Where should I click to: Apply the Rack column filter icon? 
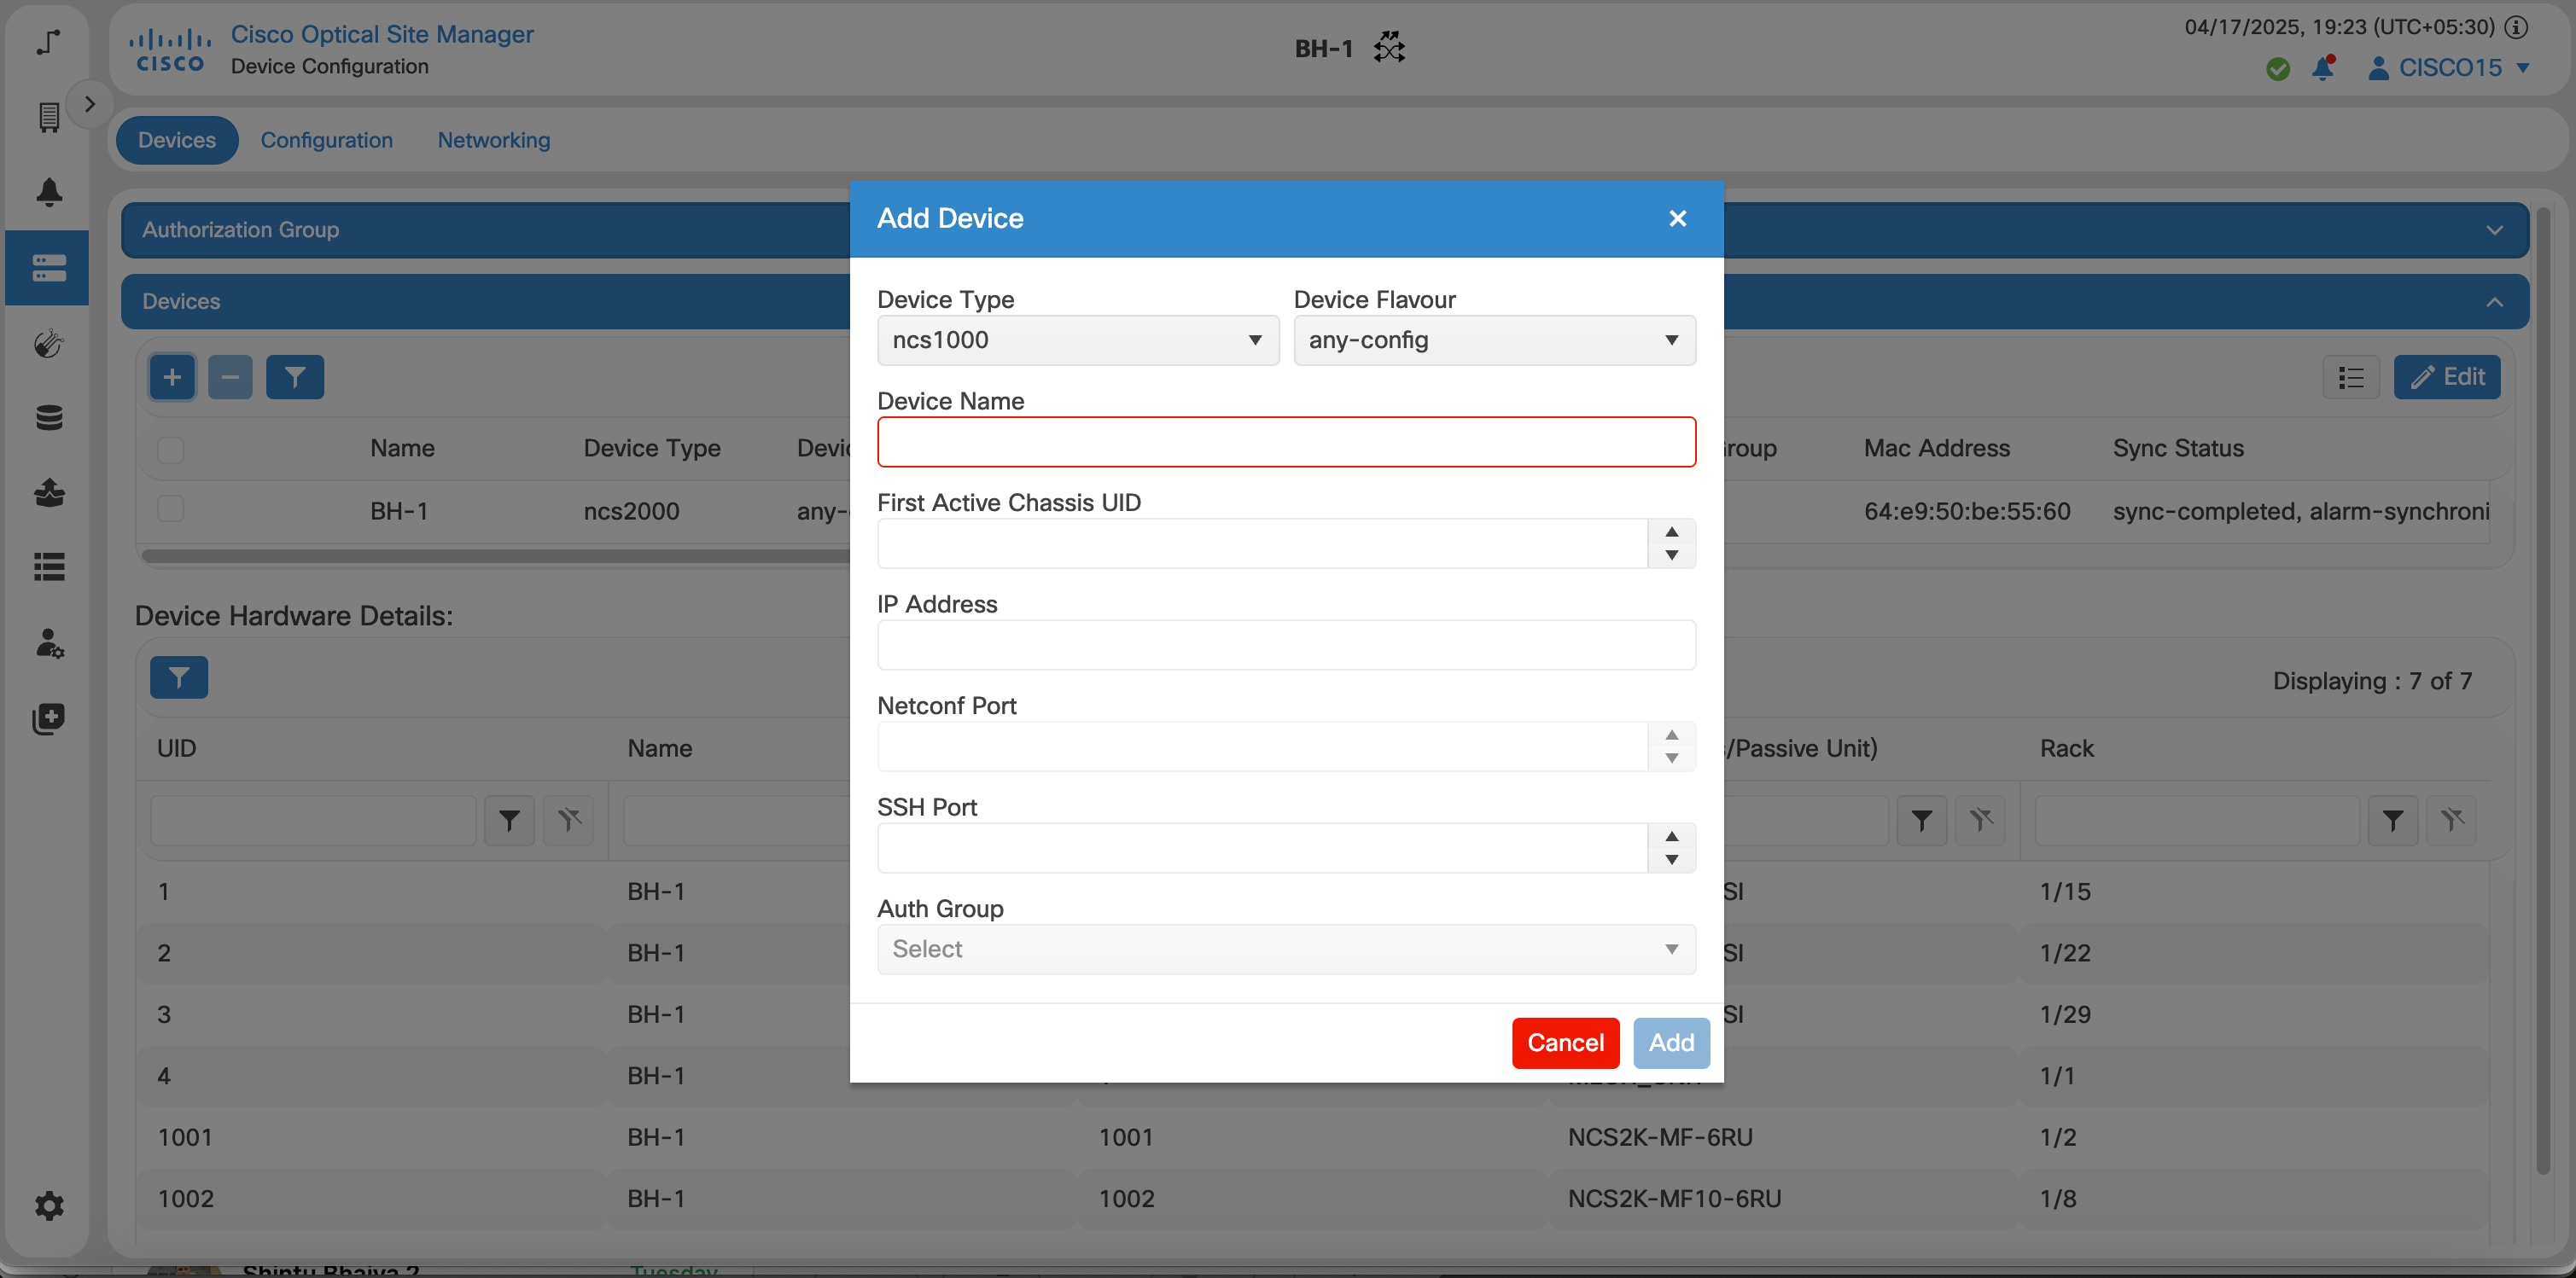pyautogui.click(x=2393, y=821)
